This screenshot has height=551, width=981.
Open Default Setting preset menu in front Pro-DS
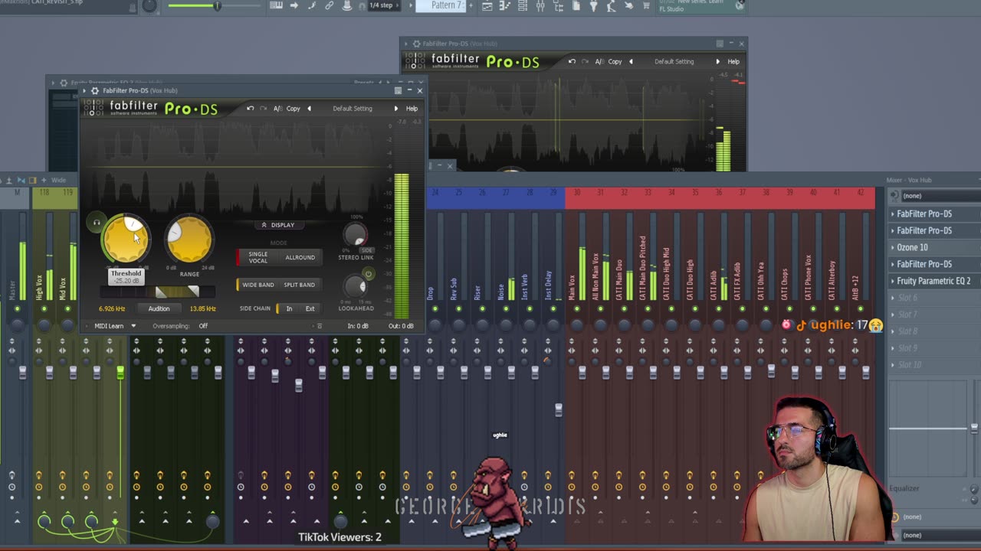point(353,109)
